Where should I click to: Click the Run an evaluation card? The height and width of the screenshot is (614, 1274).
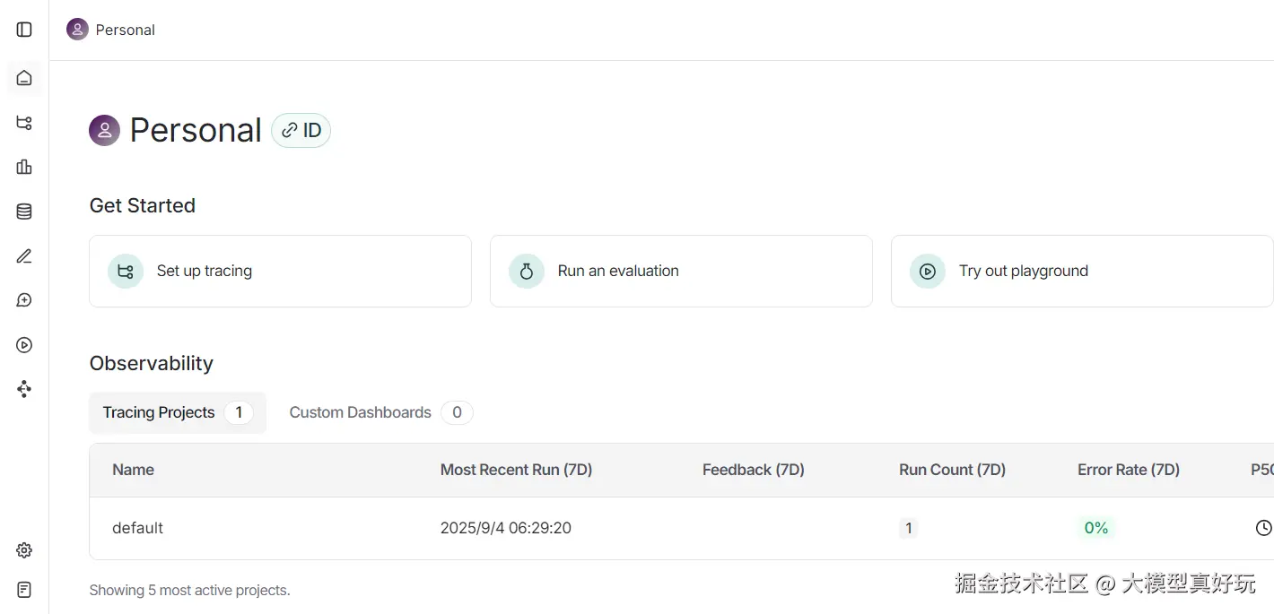pyautogui.click(x=681, y=271)
